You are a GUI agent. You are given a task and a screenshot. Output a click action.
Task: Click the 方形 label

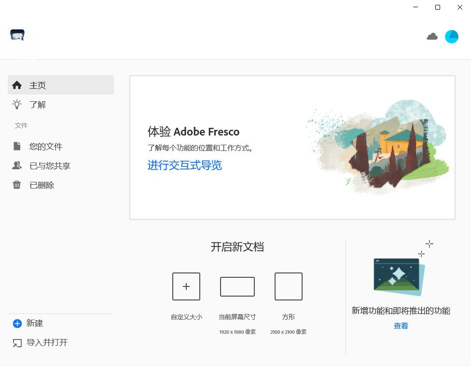click(289, 317)
